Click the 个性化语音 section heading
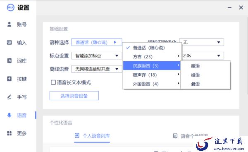This screenshot has width=248, height=152. click(61, 123)
